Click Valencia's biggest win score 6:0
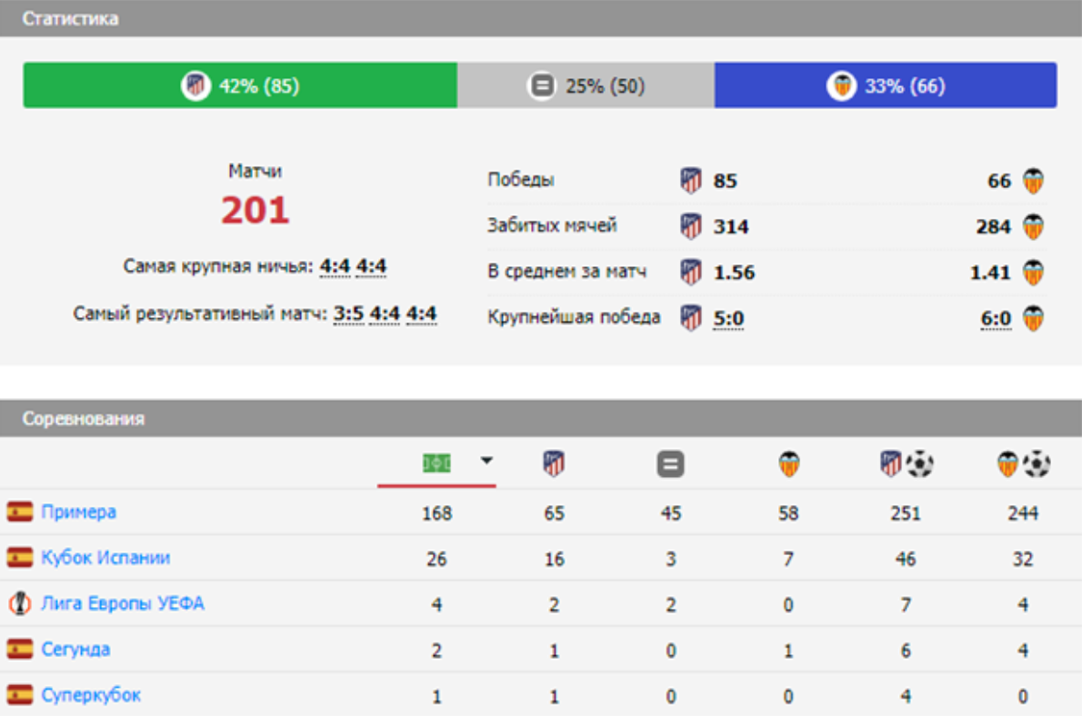 (x=996, y=318)
